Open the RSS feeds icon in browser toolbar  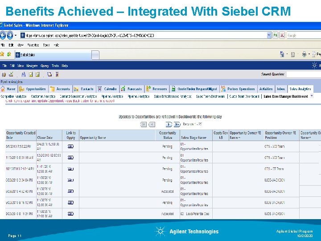[x=293, y=54]
